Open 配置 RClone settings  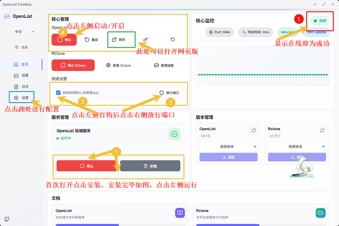point(118,65)
